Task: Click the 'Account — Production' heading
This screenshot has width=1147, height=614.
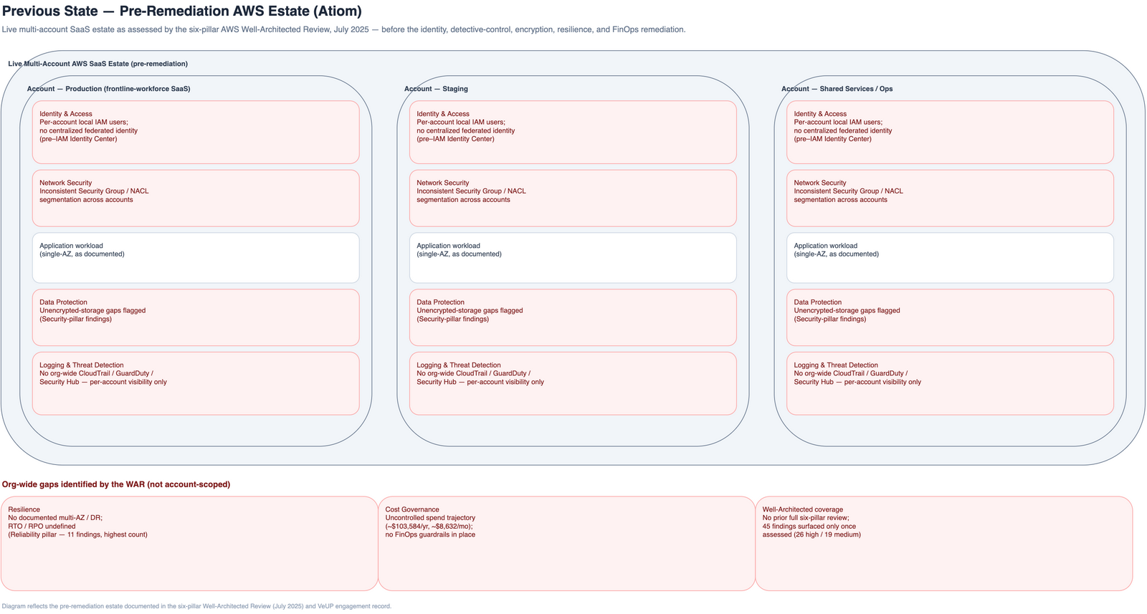Action: (109, 89)
